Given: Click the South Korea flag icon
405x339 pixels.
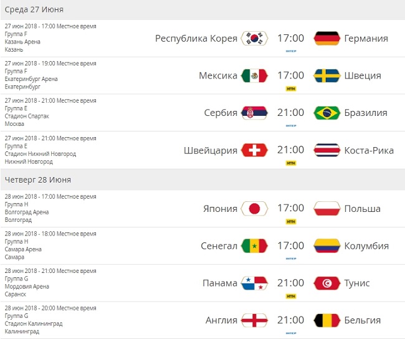Looking at the screenshot, I should tap(254, 39).
